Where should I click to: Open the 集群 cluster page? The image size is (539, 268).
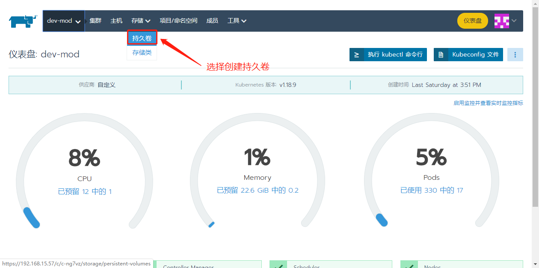pyautogui.click(x=95, y=20)
